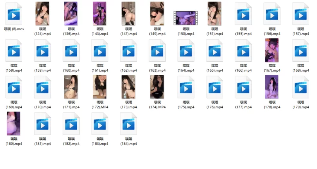The image size is (317, 169).
Task: Select the (164).mp4 video file icon
Action: pos(186,51)
